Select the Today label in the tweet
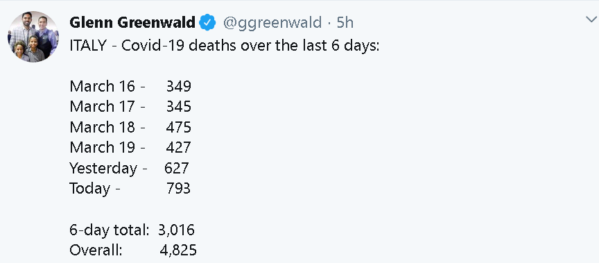 (x=89, y=189)
